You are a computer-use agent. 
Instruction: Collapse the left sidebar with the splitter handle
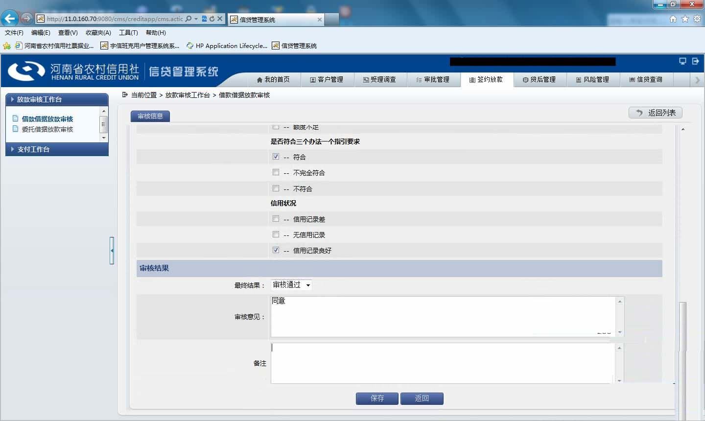click(112, 250)
